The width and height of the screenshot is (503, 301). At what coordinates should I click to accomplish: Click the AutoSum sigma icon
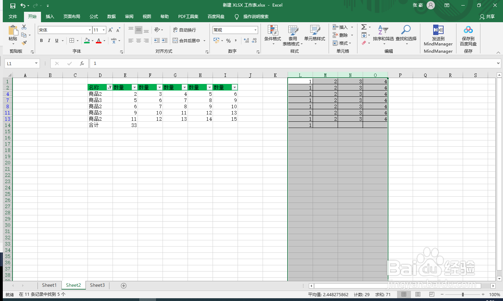coord(364,27)
